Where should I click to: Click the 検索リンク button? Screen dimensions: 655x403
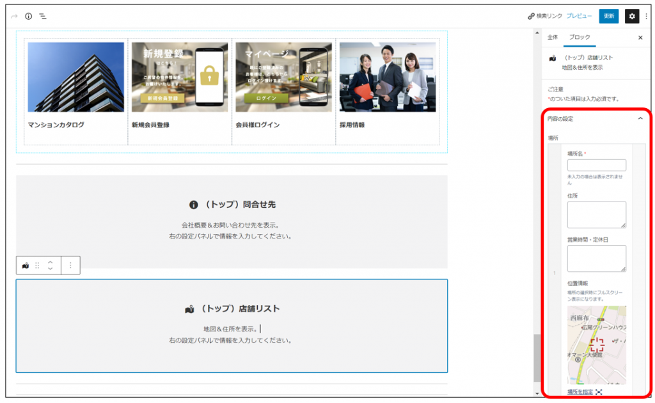point(545,16)
